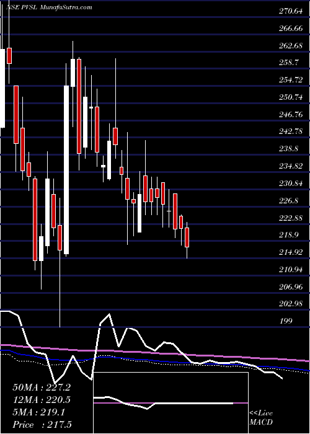Click the Price : 217.5 readout

[x=42, y=425]
